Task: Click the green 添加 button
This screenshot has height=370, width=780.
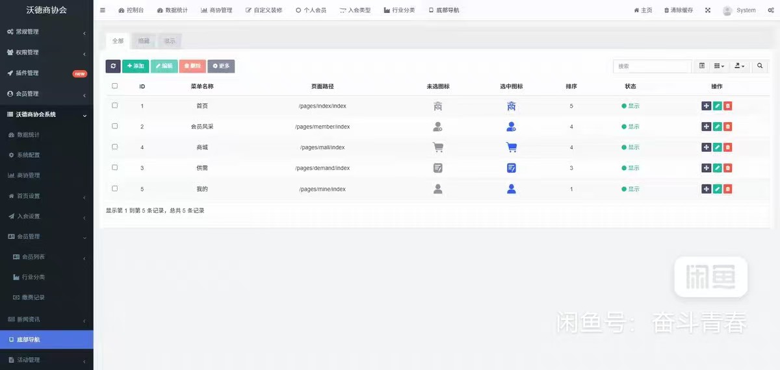Action: (x=136, y=66)
